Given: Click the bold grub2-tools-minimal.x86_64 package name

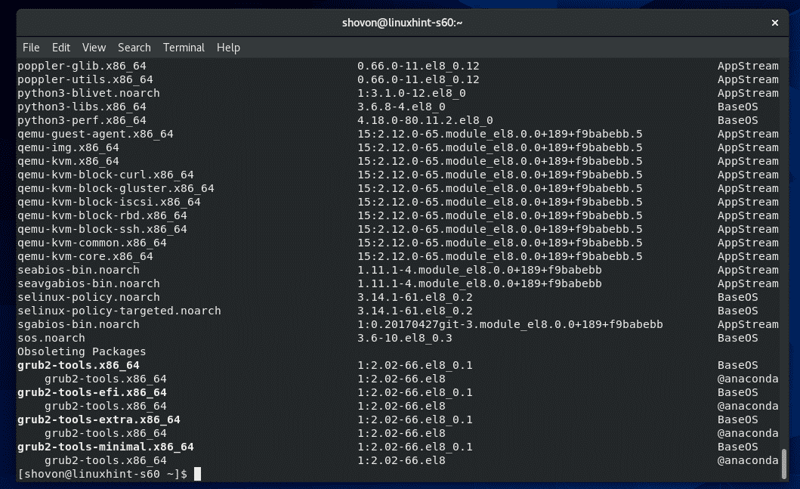Looking at the screenshot, I should [105, 447].
